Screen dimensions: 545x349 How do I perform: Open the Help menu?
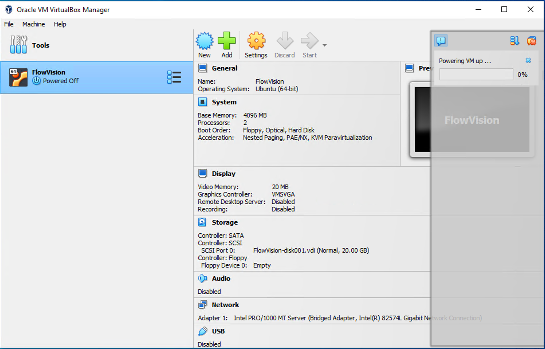point(60,24)
